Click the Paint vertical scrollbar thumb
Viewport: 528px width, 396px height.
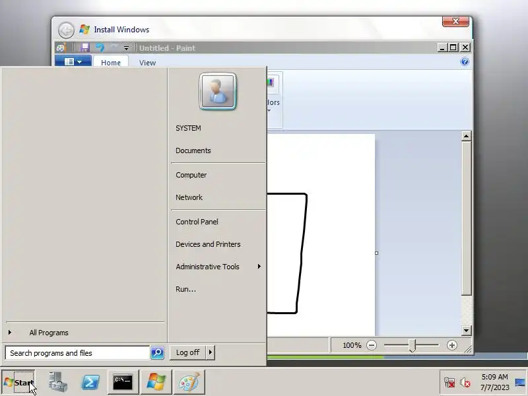point(466,218)
